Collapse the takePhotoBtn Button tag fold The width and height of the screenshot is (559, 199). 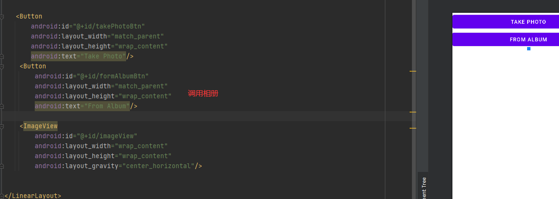pos(2,16)
